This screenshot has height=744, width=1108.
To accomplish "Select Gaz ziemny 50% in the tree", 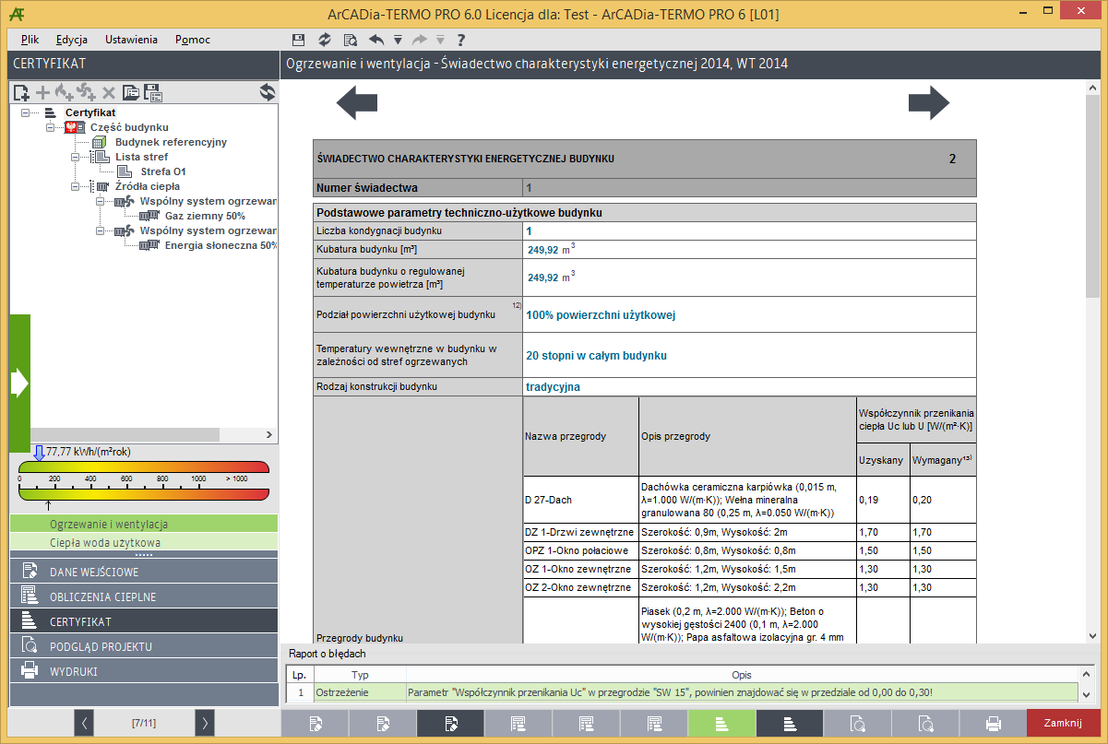I will click(x=205, y=216).
